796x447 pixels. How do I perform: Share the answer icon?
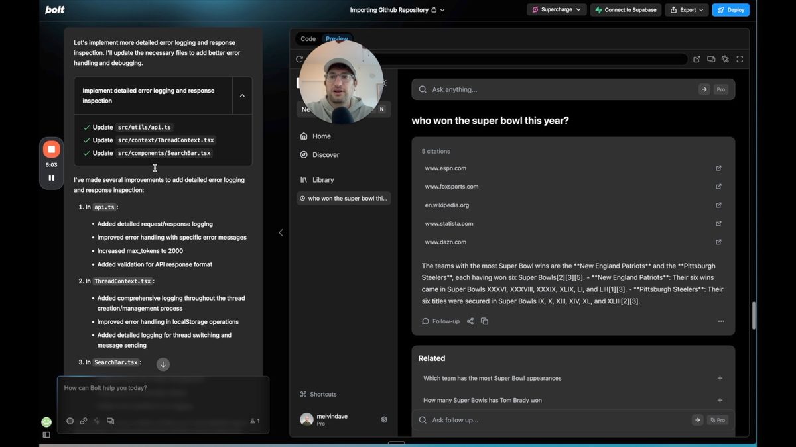tap(470, 321)
